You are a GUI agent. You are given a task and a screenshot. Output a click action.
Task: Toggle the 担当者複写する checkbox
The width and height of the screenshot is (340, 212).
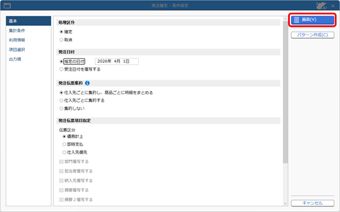pos(61,171)
